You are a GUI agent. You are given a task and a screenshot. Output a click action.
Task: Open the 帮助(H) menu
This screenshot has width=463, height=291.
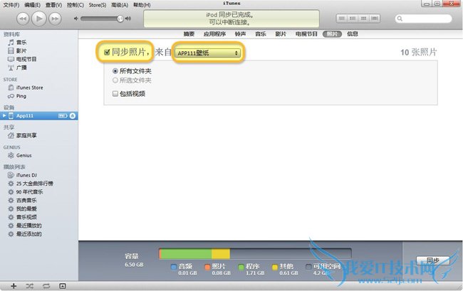pos(142,5)
